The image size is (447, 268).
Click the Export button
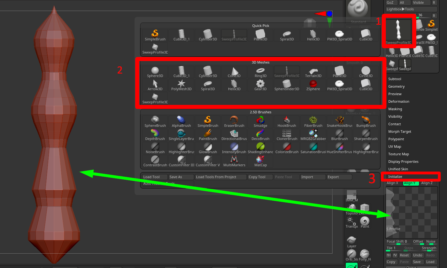pos(339,177)
